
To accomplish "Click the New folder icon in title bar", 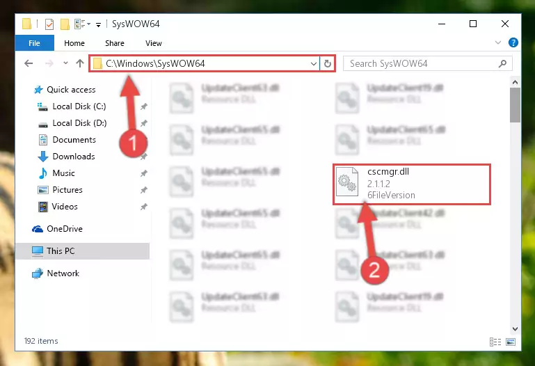I will point(65,24).
